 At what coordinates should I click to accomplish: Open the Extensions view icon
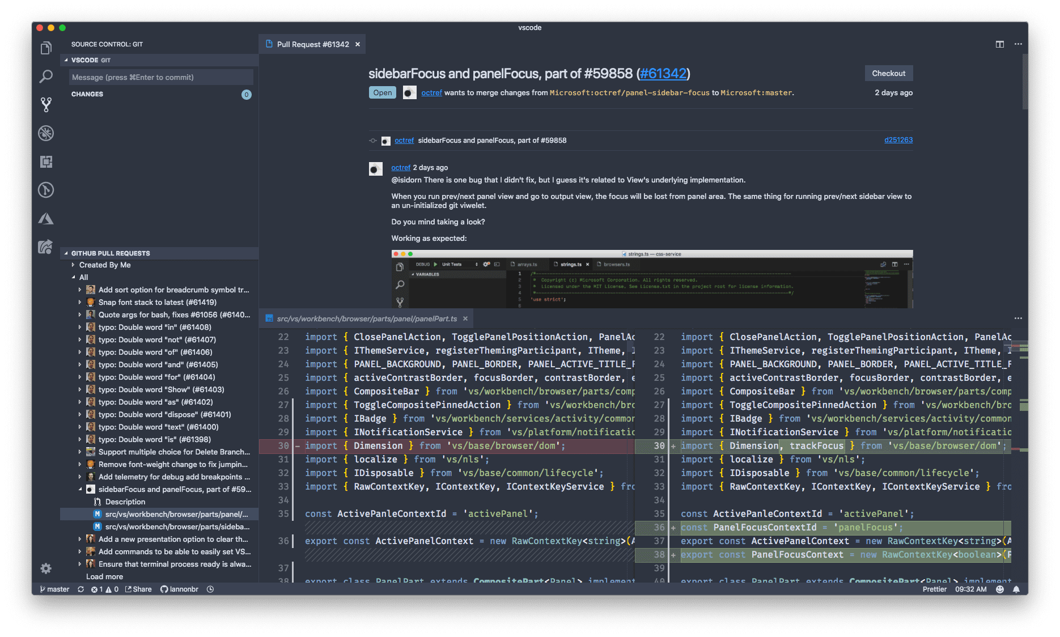coord(46,162)
